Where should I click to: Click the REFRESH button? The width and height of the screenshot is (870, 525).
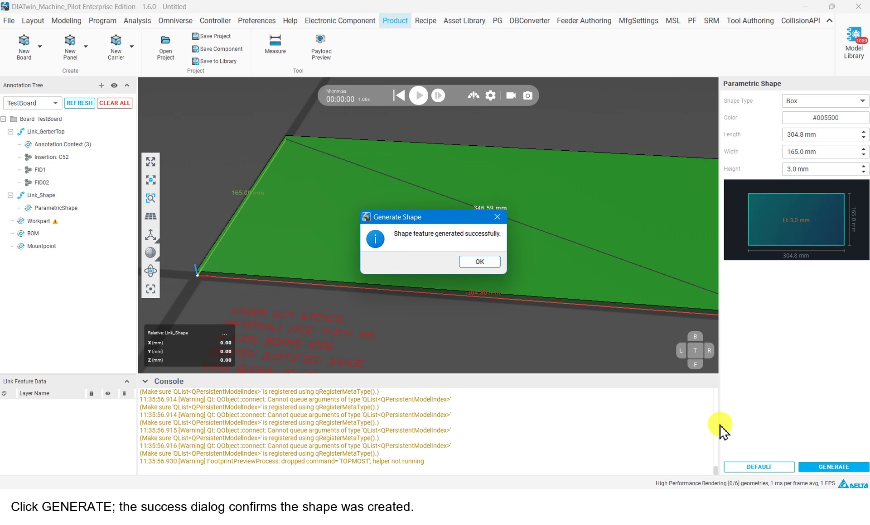[x=79, y=103]
